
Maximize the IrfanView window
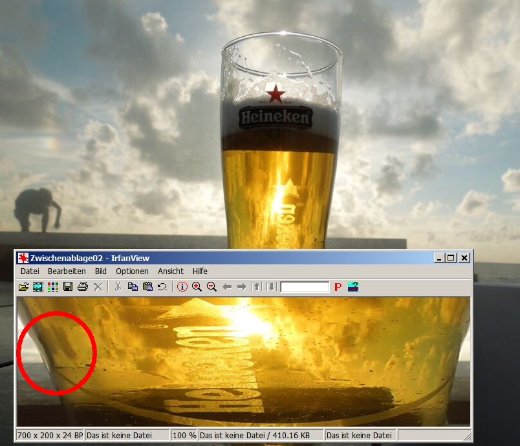[451, 258]
